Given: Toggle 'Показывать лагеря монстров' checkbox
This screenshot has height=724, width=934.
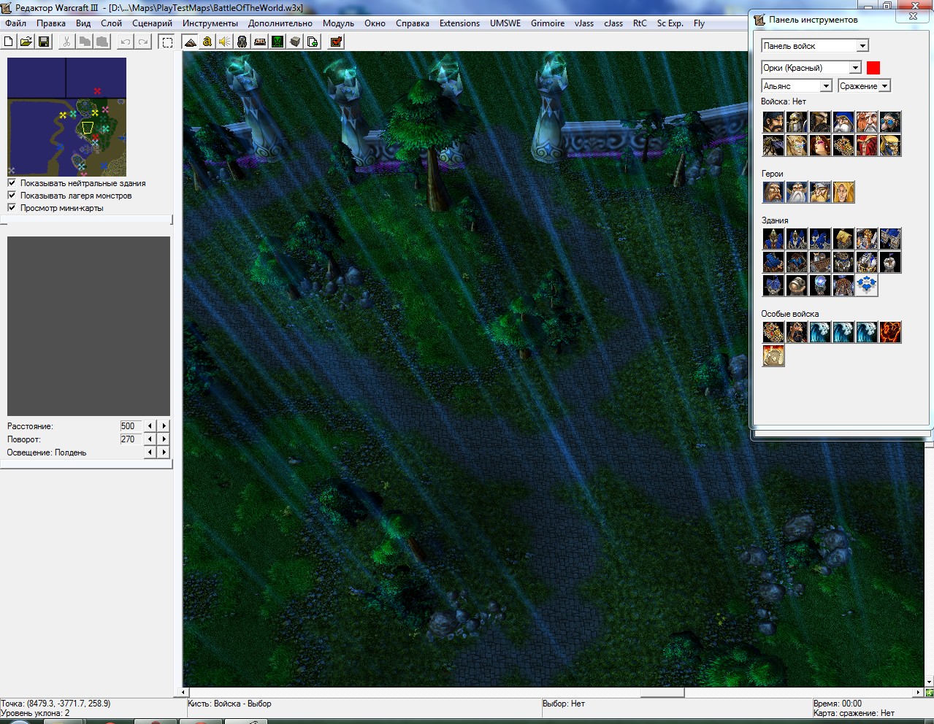Looking at the screenshot, I should (12, 196).
